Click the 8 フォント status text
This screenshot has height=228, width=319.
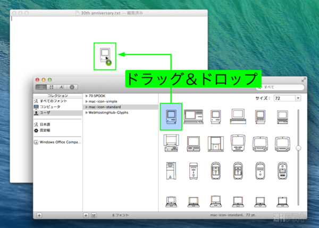pyautogui.click(x=121, y=215)
